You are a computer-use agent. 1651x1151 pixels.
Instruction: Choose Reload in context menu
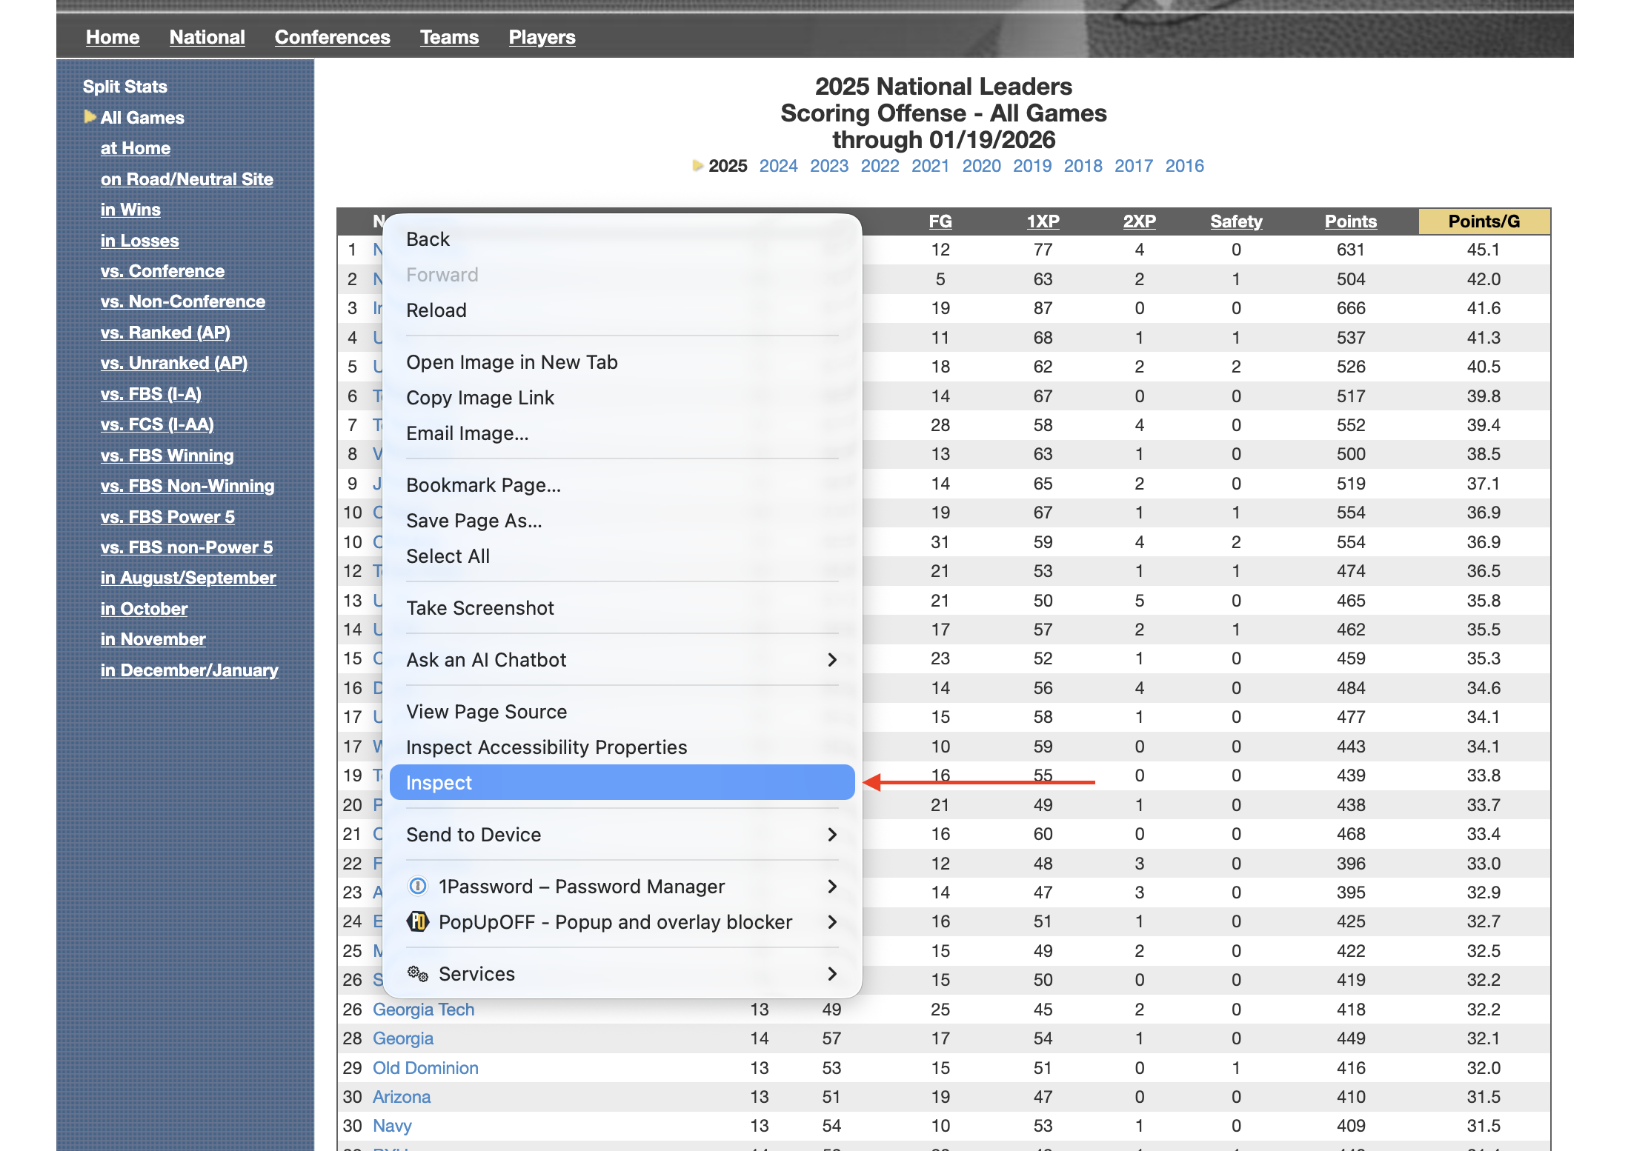click(436, 310)
